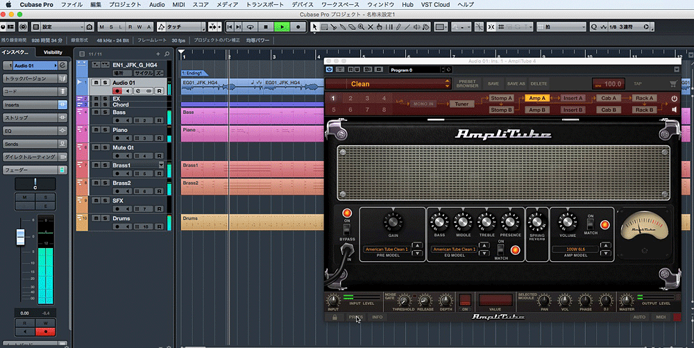Image resolution: width=694 pixels, height=348 pixels.
Task: Open the Clean preset selector in AmpliTube
Action: 388,83
